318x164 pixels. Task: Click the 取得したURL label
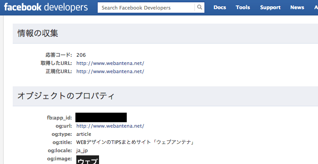56,63
